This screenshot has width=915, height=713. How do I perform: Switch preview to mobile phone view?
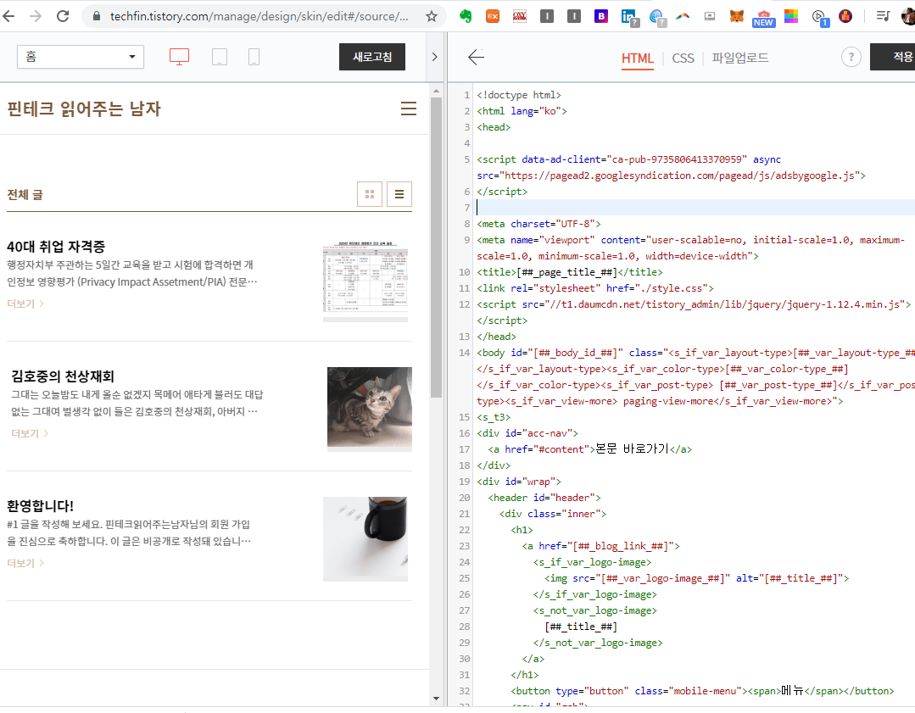[254, 57]
